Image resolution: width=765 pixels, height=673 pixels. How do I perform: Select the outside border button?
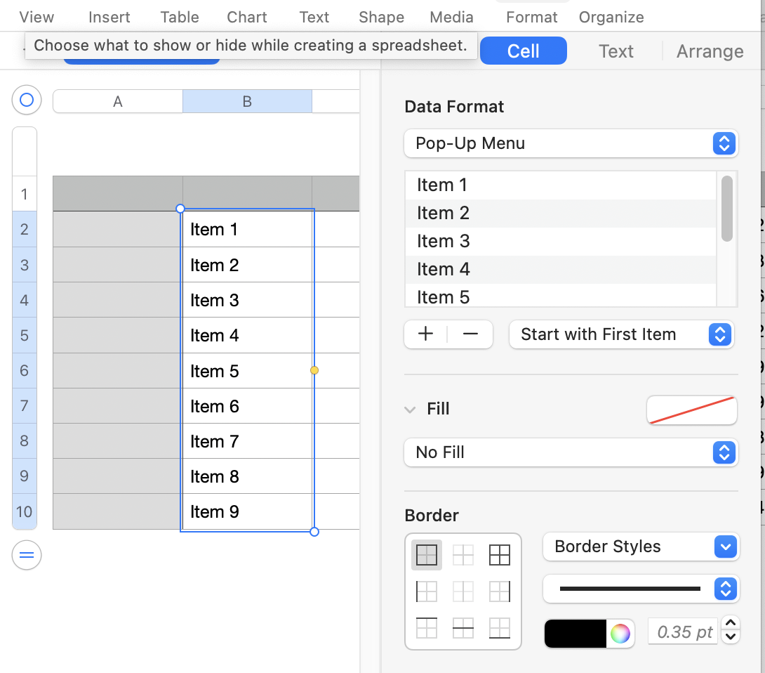coord(427,555)
